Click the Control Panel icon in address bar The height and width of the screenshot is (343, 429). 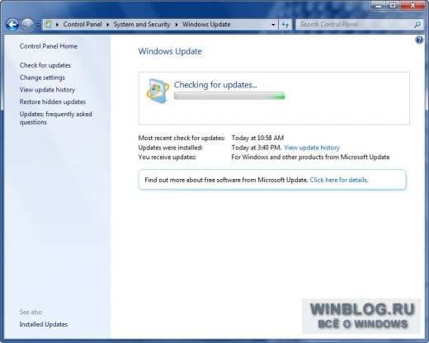(49, 24)
